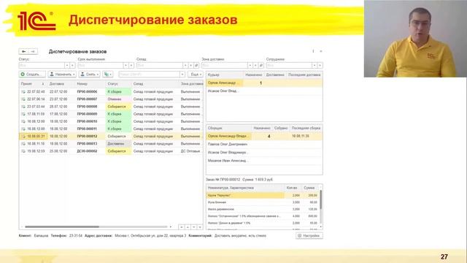Clear the Сотрудник filter with the x button

pyautogui.click(x=320, y=65)
